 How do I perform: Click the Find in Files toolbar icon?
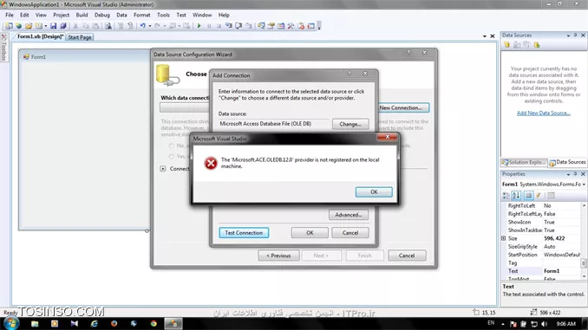point(108,26)
